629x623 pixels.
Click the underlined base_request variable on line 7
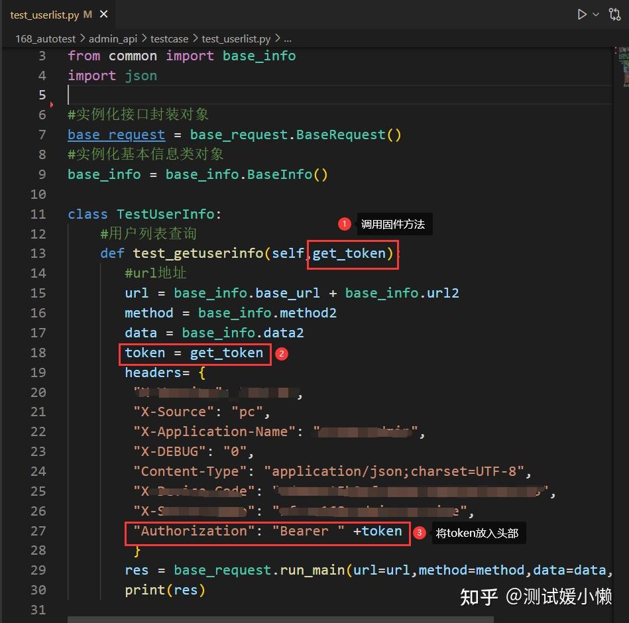[116, 135]
